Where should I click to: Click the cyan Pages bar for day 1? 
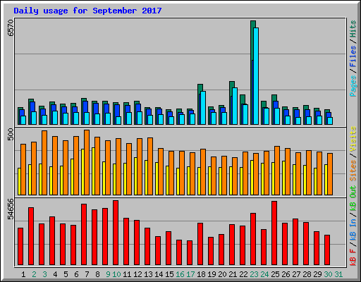tap(23, 120)
